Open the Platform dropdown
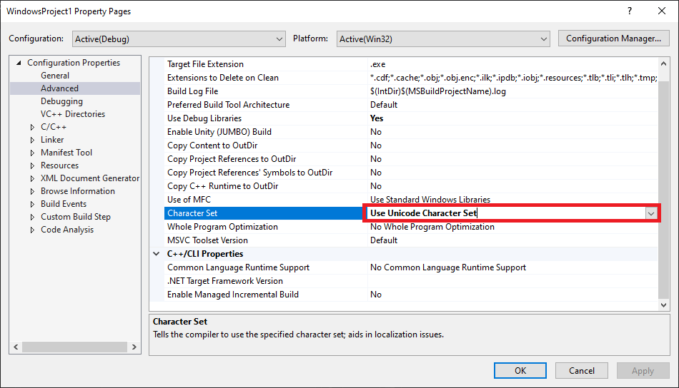679x388 pixels. [443, 39]
